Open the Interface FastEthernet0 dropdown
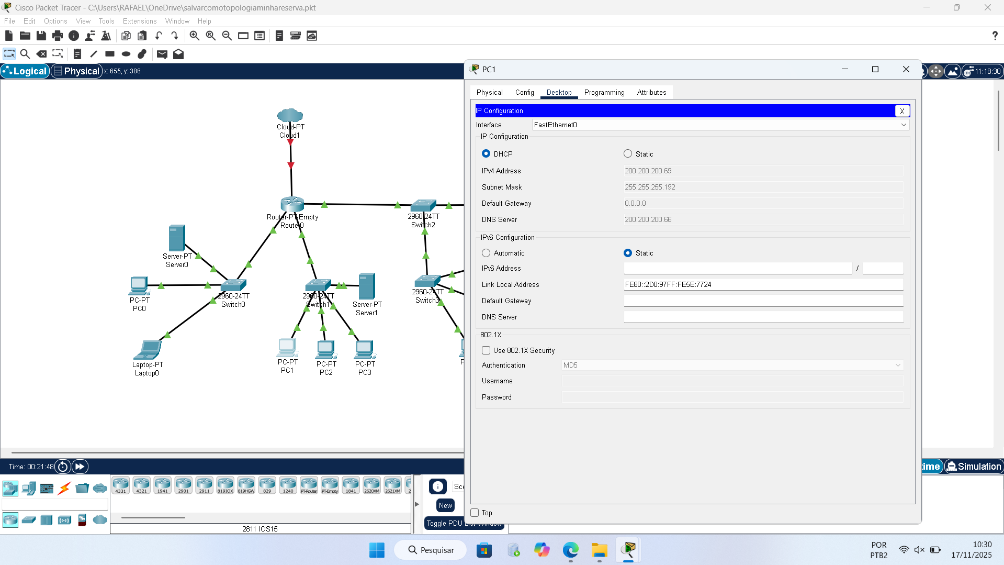The width and height of the screenshot is (1004, 565). (720, 125)
